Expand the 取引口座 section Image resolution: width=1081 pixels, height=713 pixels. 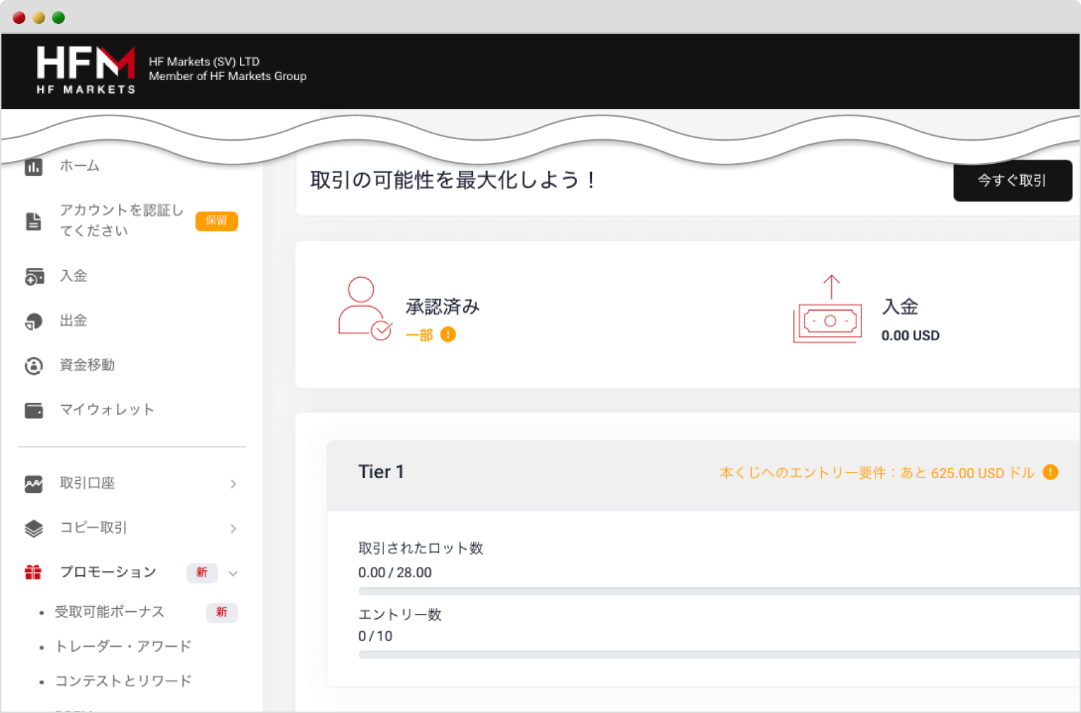[233, 484]
